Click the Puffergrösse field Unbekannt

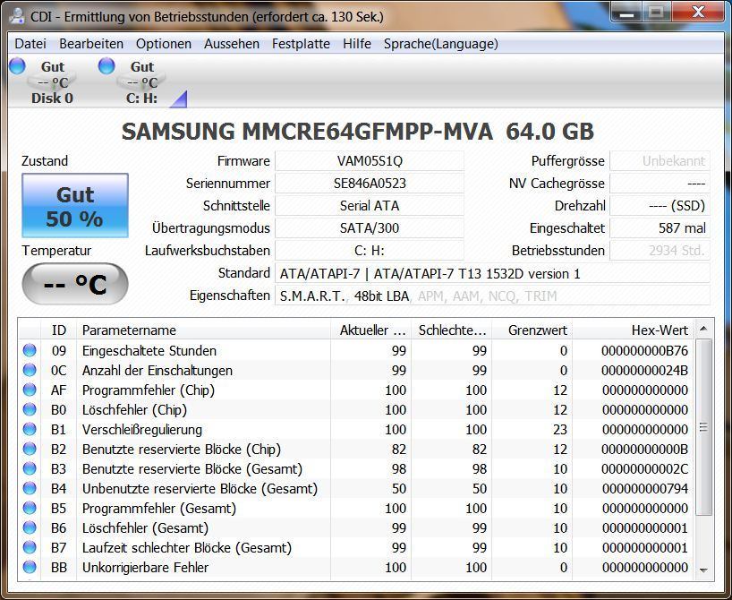click(660, 161)
